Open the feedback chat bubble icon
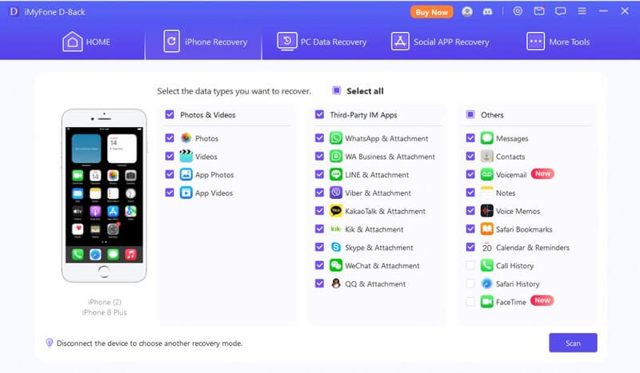This screenshot has width=640, height=373. coord(561,11)
